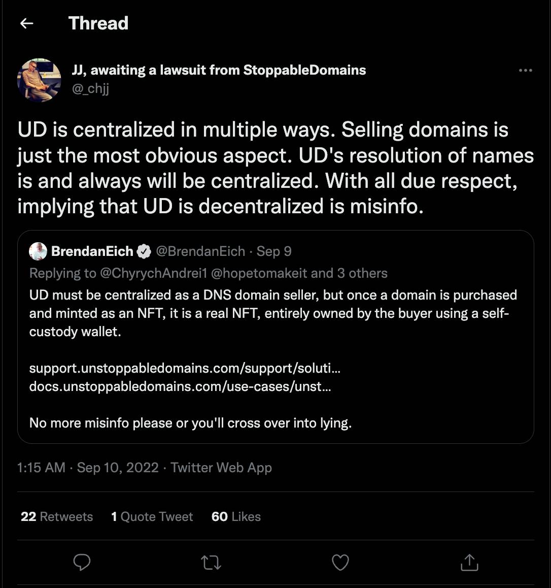View the 60 Likes list
Screen dimensions: 551x588
point(236,516)
